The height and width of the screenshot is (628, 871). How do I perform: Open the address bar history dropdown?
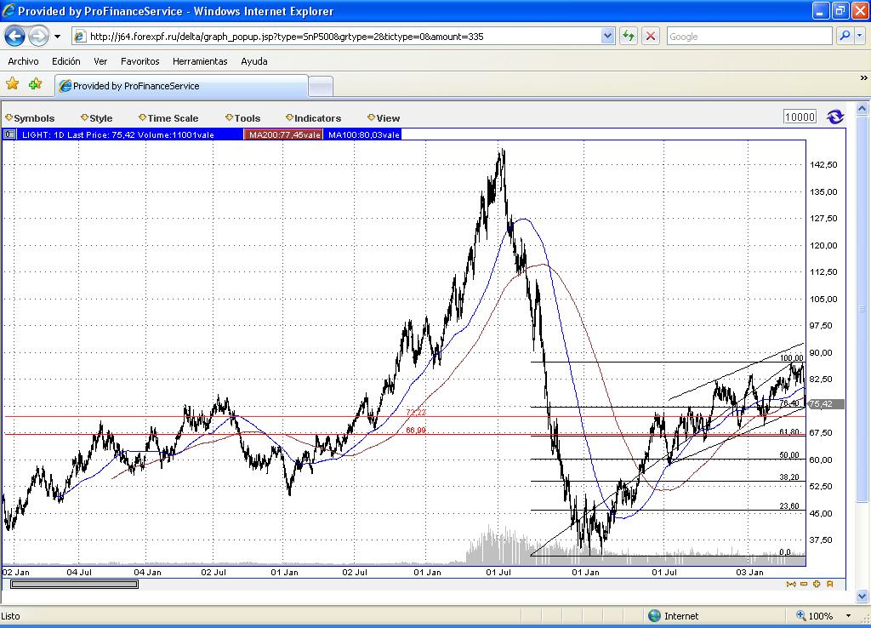607,37
